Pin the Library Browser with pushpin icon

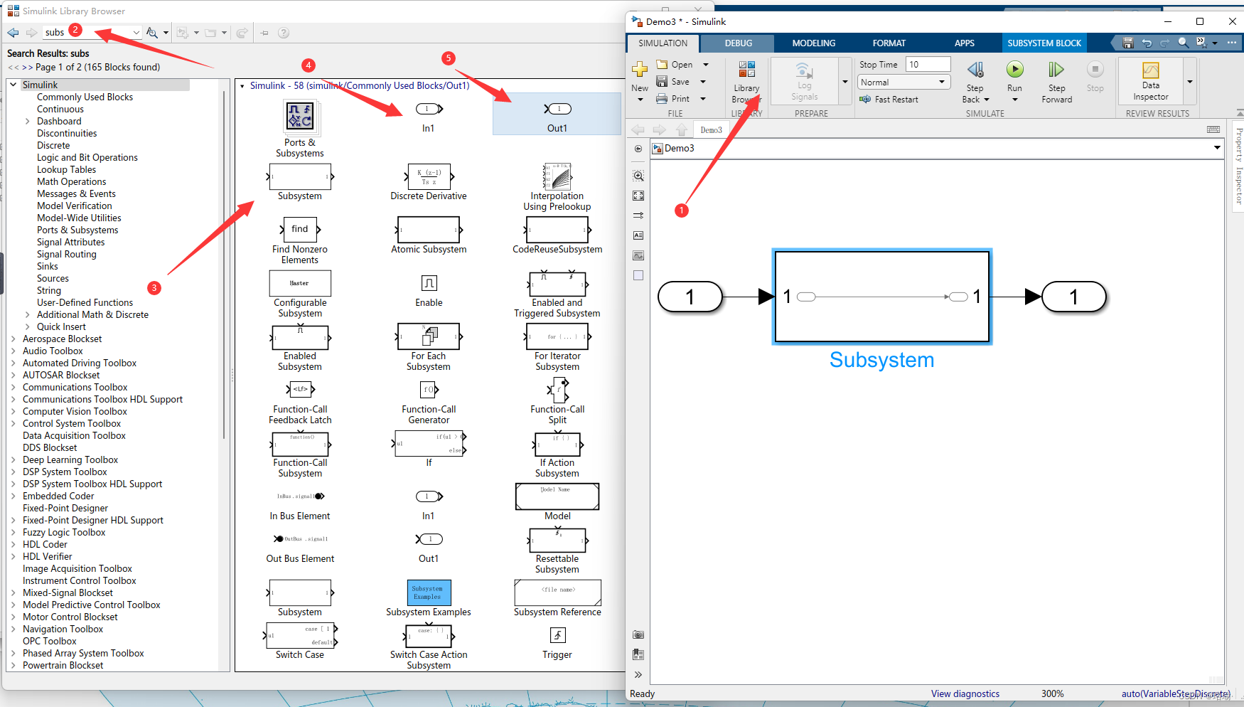pyautogui.click(x=264, y=32)
